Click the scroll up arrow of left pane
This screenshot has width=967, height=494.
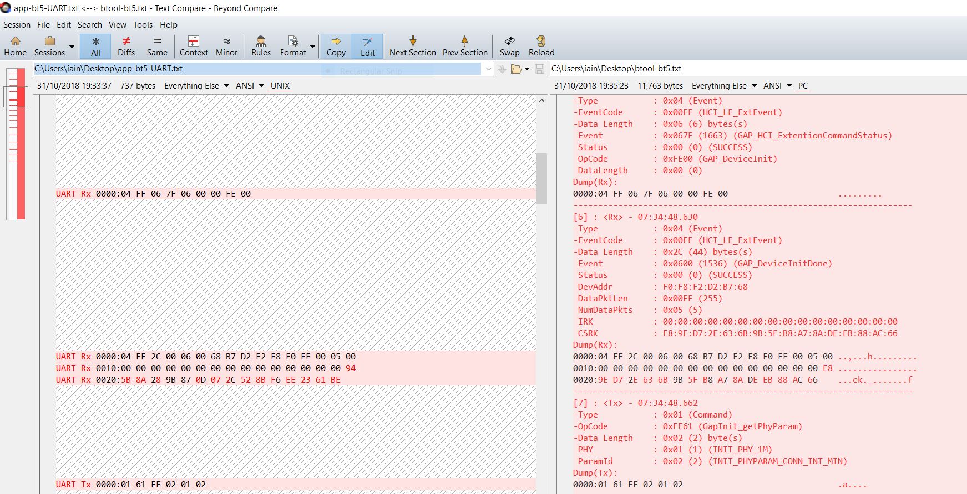[541, 101]
